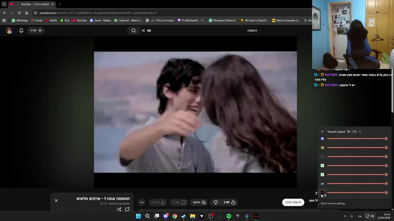The height and width of the screenshot is (221, 394).
Task: Open the browser home page
Action: 26,13
